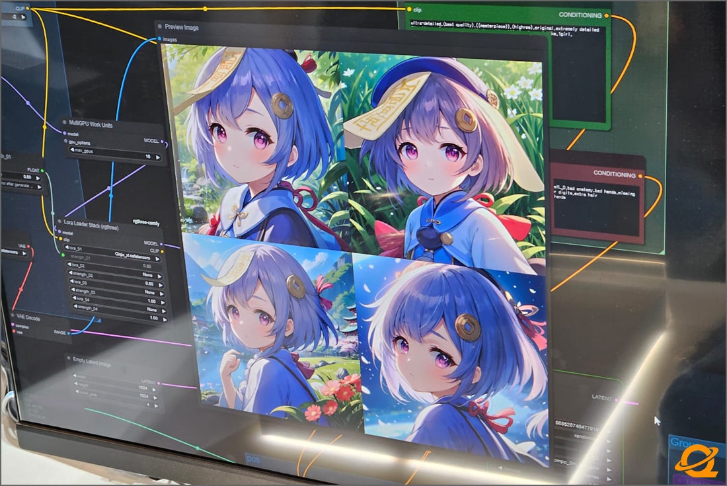727x486 pixels.
Task: Click the LATENT output socket of Empty Latent Image
Action: [x=159, y=383]
